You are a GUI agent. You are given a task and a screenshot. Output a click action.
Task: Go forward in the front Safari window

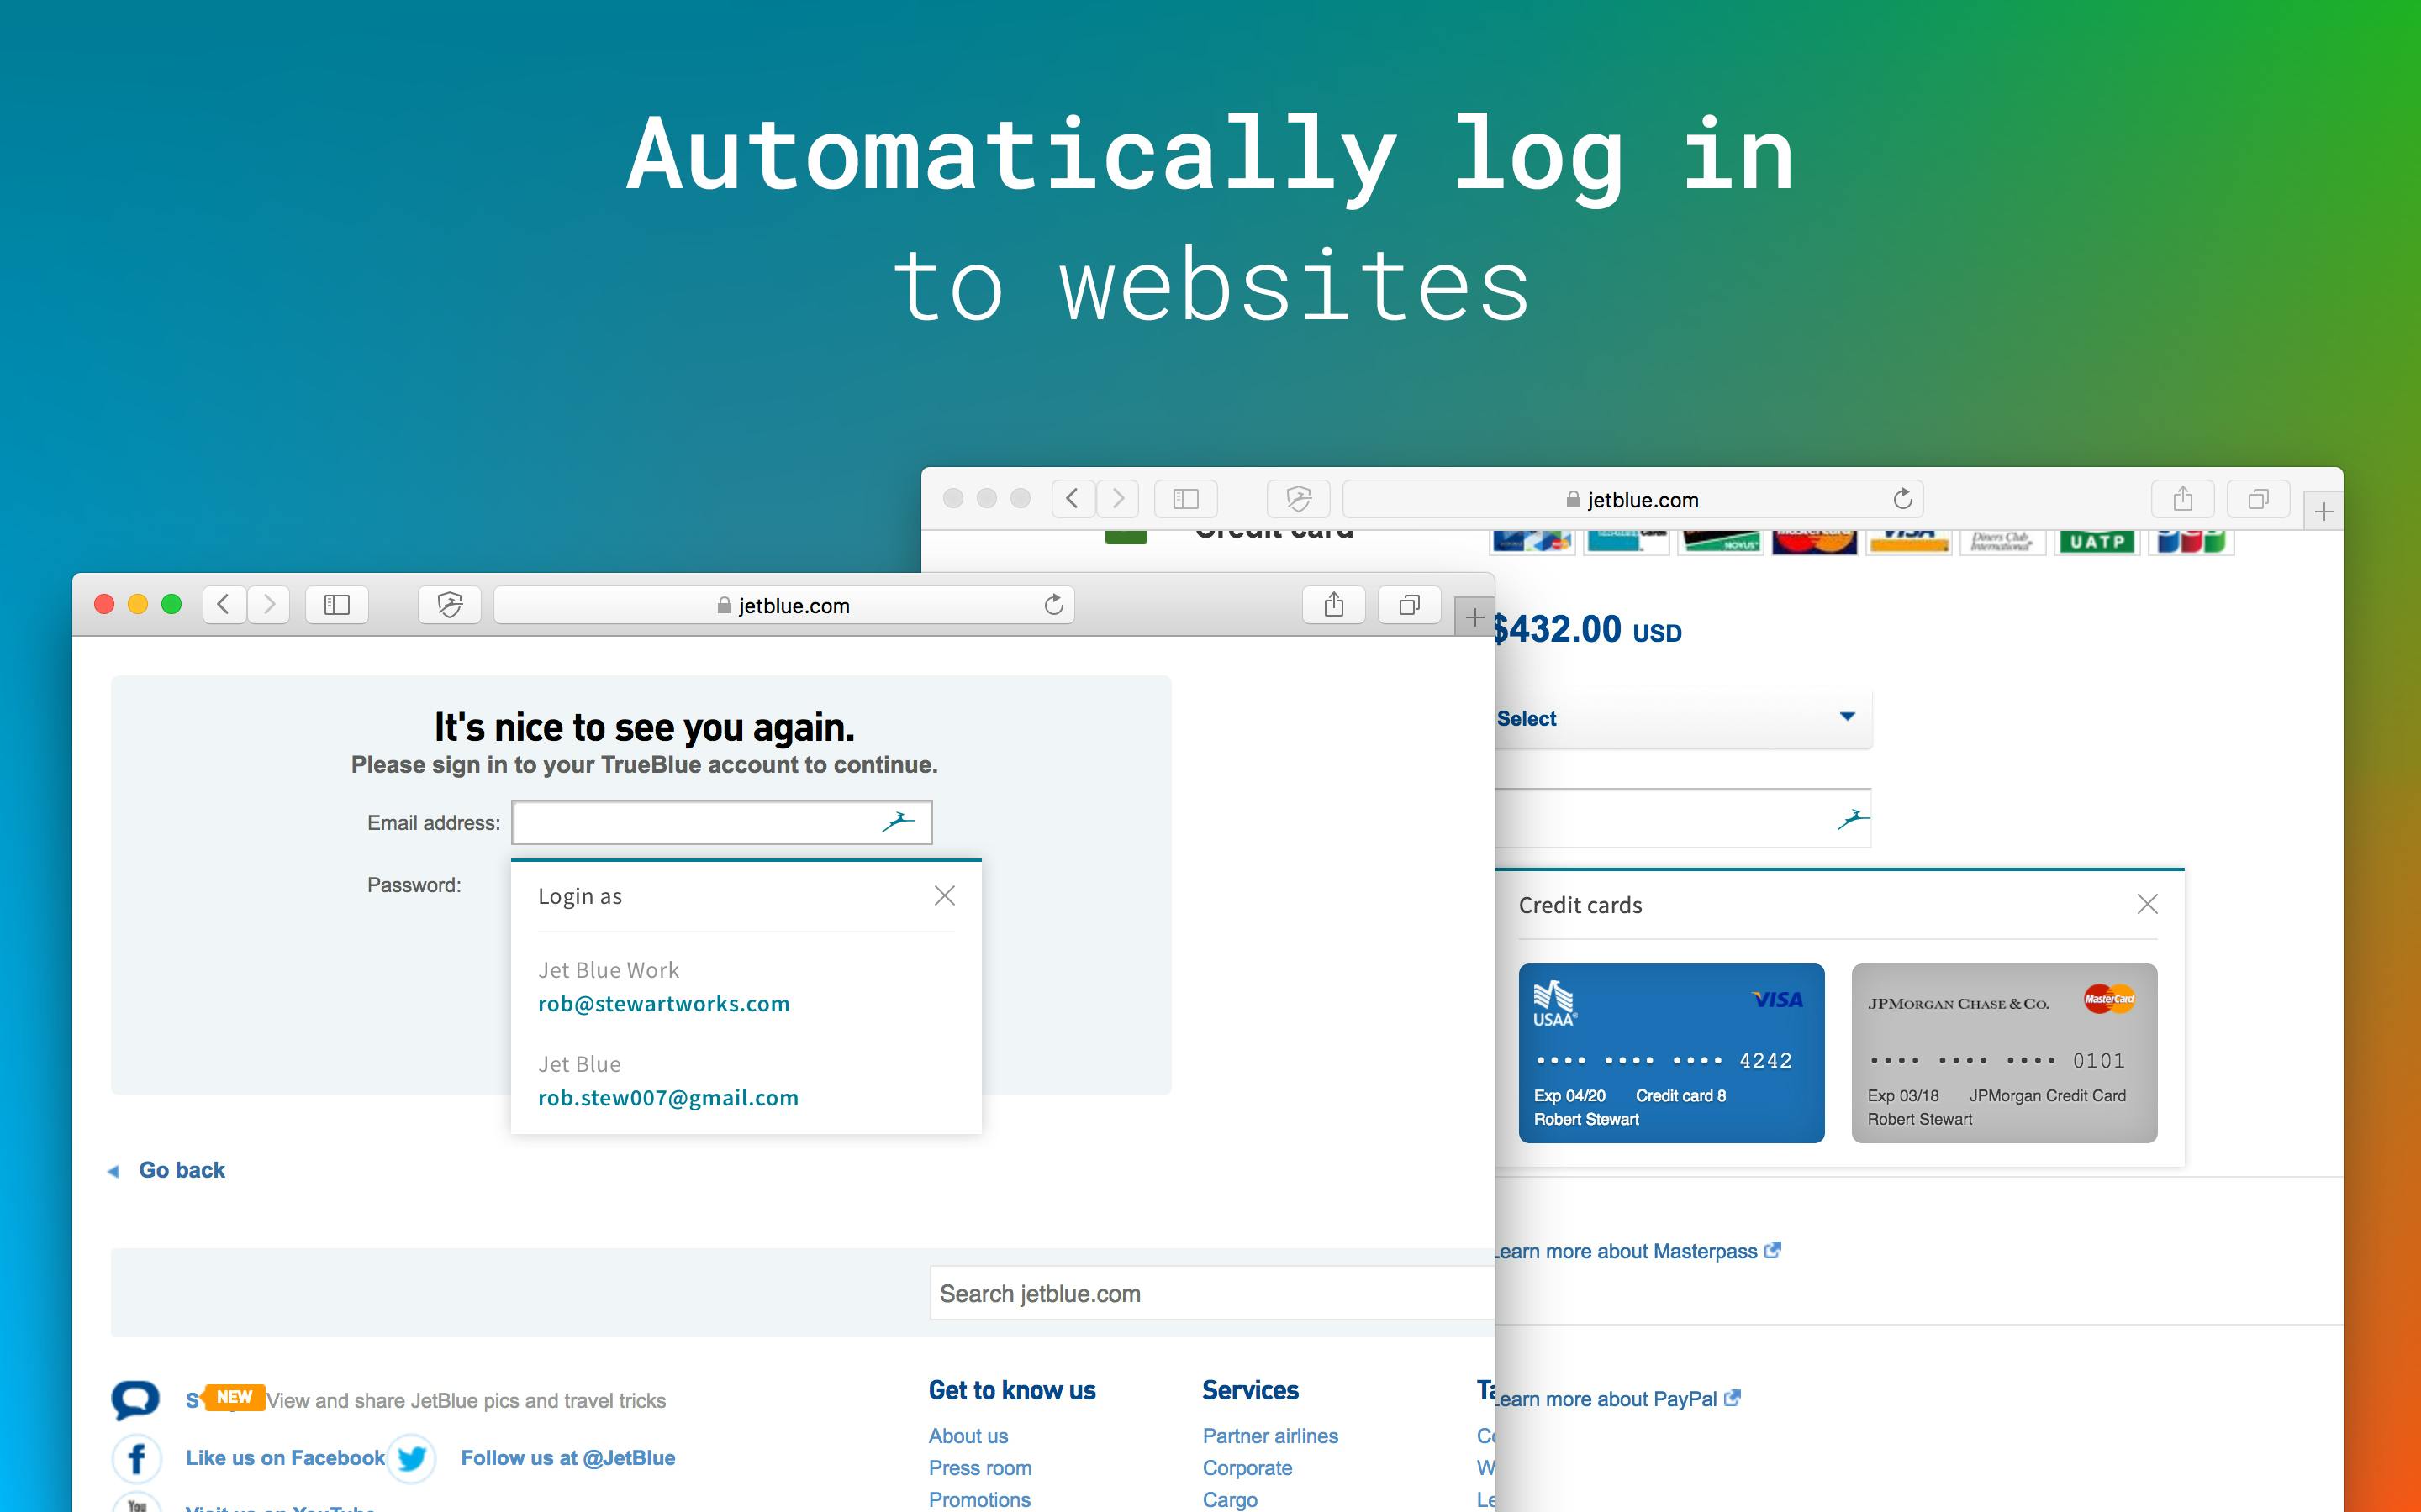click(268, 604)
